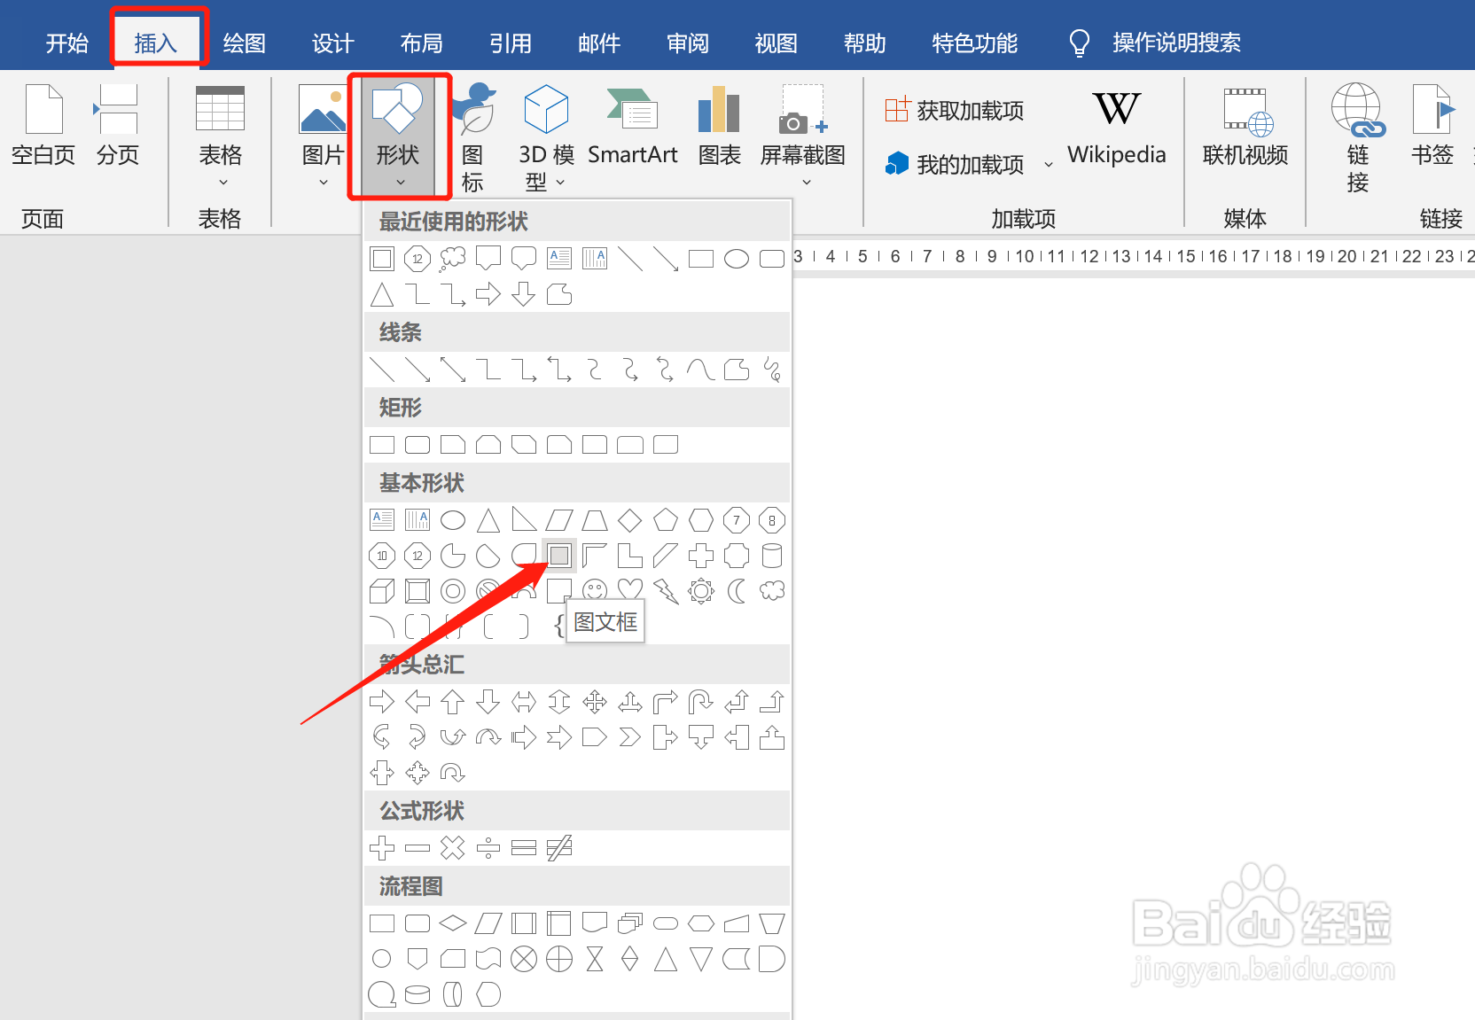Image resolution: width=1475 pixels, height=1020 pixels.
Task: Select the scribble line in 线条 section
Action: pyautogui.click(x=772, y=370)
